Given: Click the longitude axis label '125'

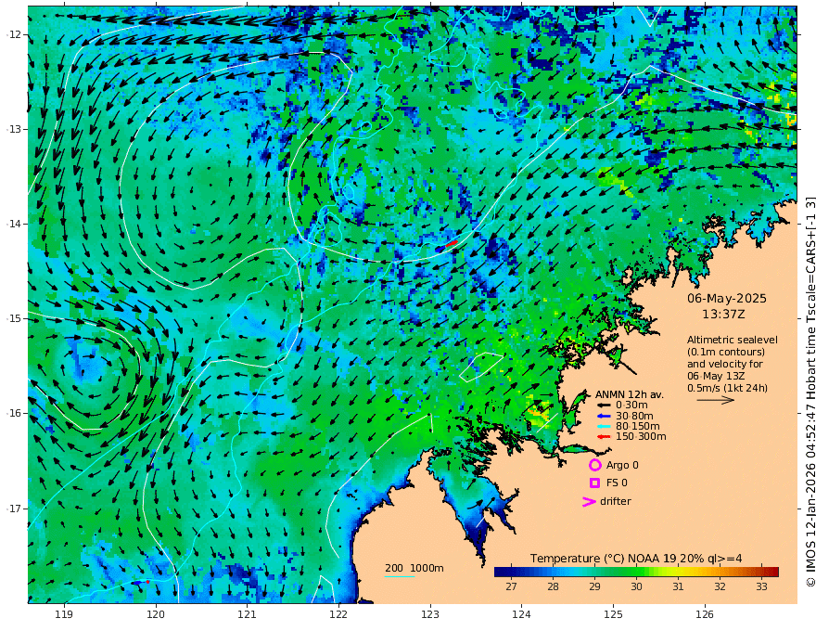Looking at the screenshot, I should 613,615.
